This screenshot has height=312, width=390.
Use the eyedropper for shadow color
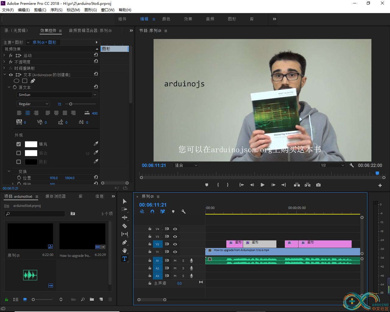pos(96,161)
